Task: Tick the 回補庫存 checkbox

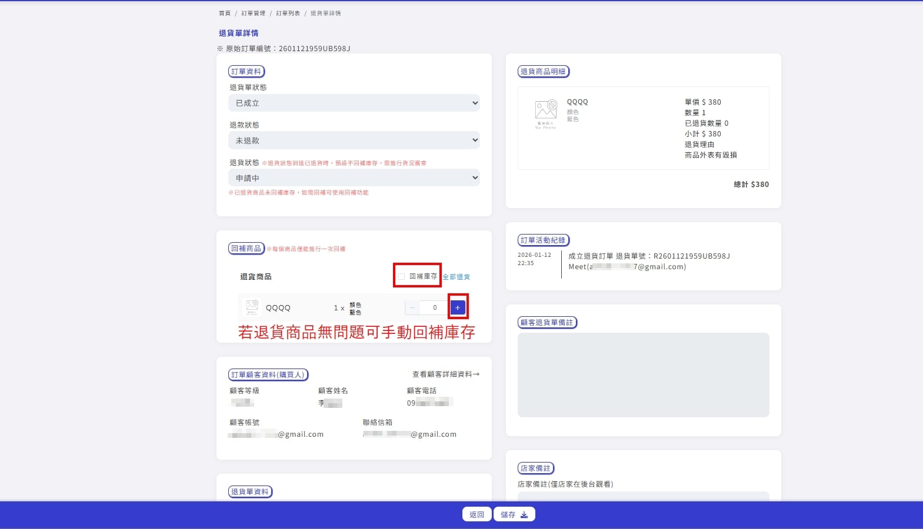Action: click(x=401, y=276)
